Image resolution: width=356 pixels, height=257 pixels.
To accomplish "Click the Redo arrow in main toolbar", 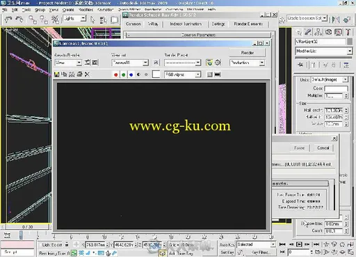I will [x=19, y=20].
